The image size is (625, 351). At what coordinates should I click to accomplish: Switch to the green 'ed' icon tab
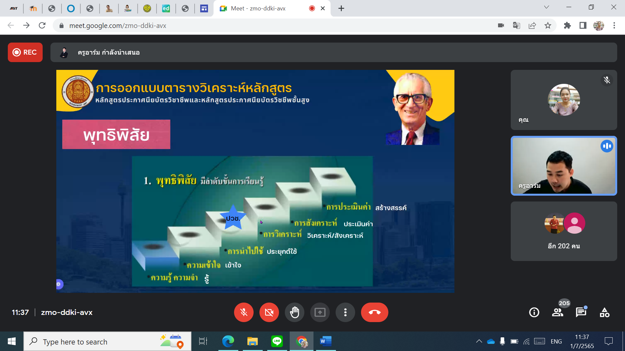(166, 8)
